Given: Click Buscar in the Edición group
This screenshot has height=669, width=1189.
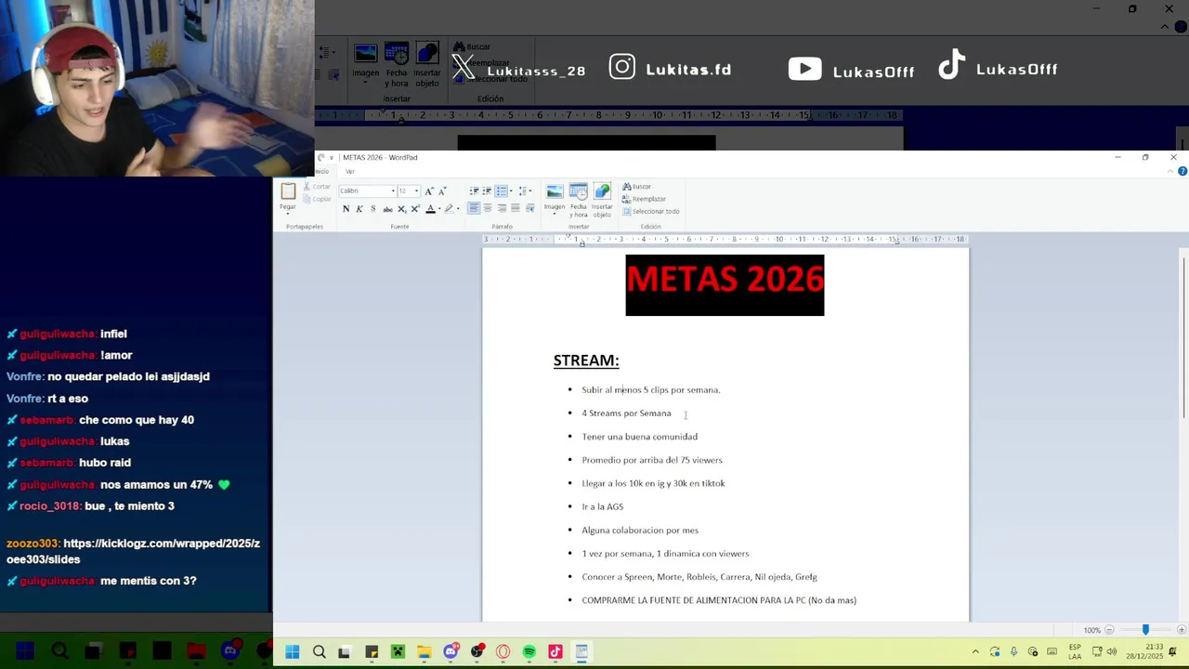Looking at the screenshot, I should coord(637,187).
